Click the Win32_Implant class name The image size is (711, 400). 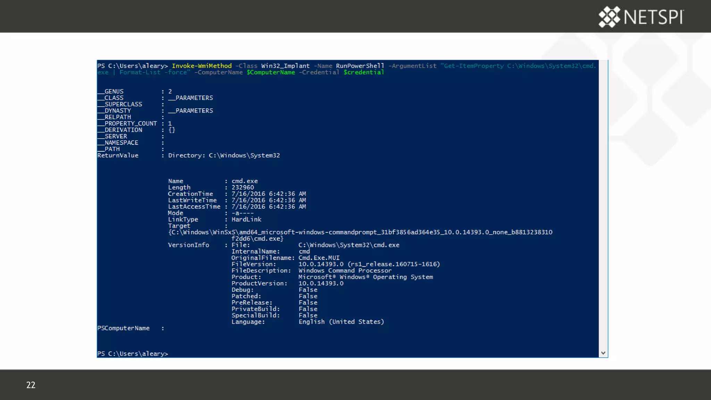pyautogui.click(x=285, y=66)
